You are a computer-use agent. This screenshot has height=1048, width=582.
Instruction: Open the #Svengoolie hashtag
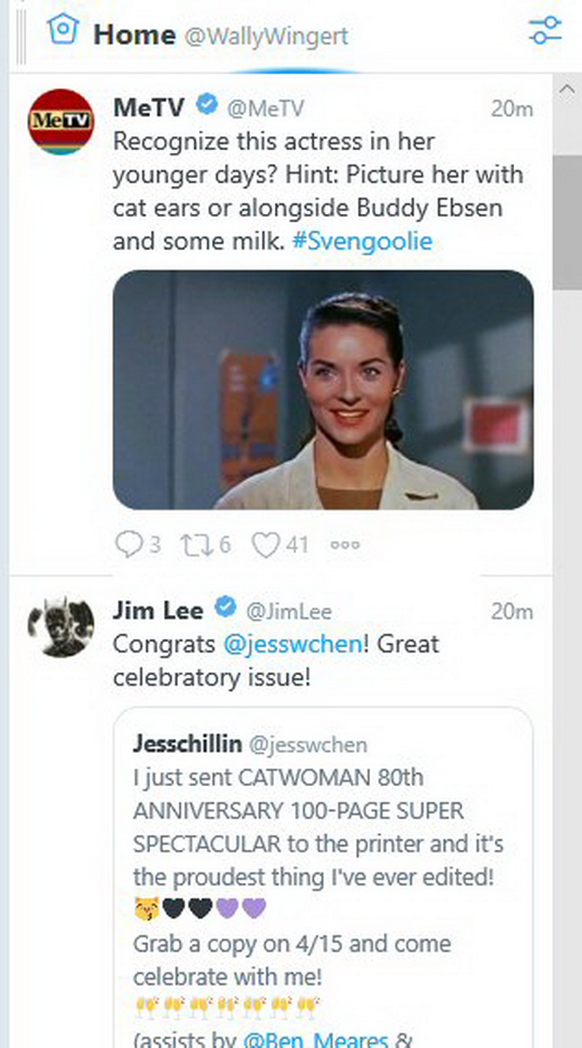[363, 241]
